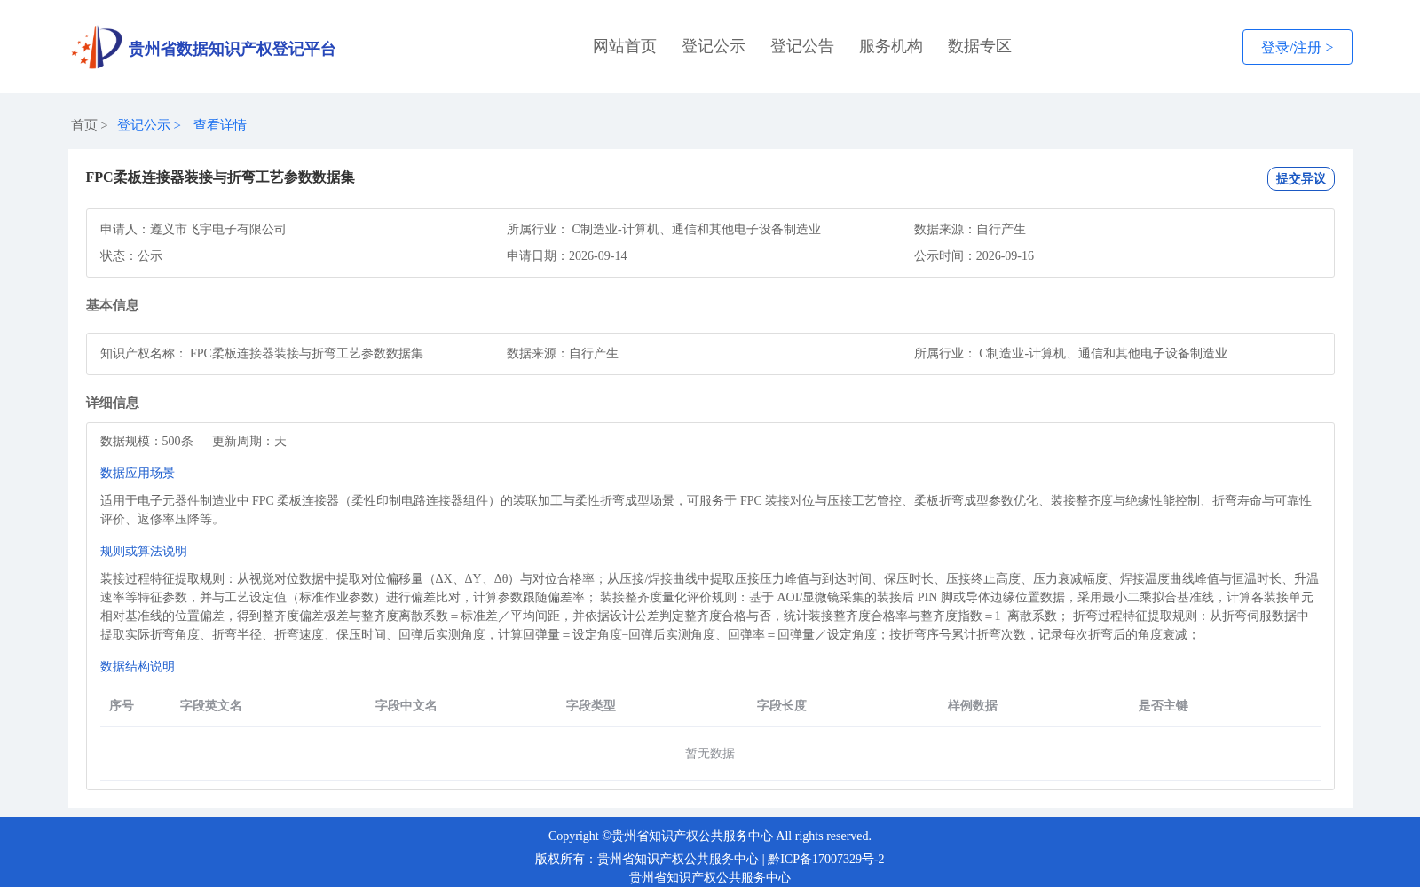
Task: Open 数据专区 navigation item
Action: click(980, 46)
